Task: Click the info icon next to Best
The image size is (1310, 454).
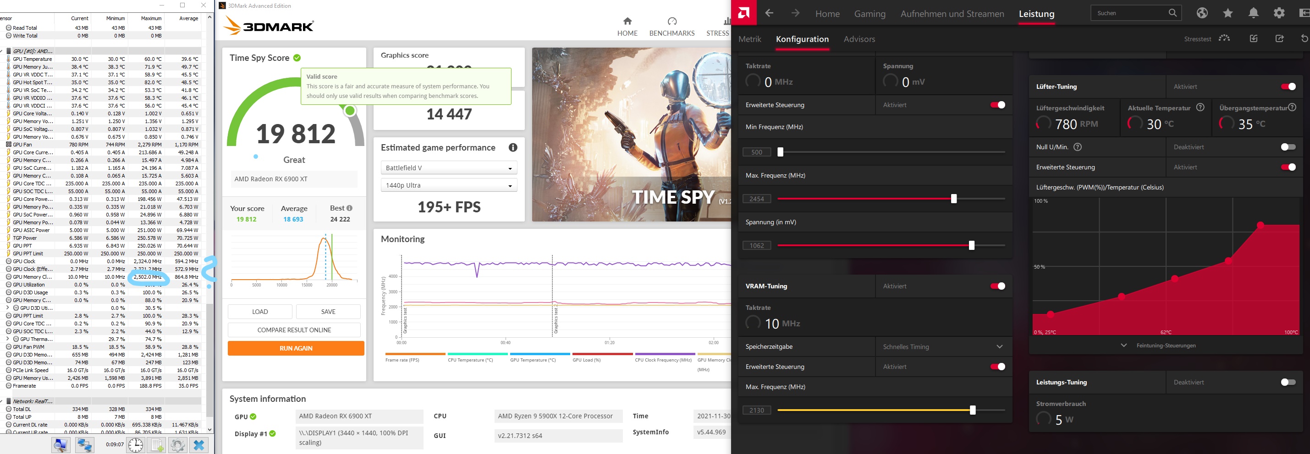Action: tap(349, 208)
